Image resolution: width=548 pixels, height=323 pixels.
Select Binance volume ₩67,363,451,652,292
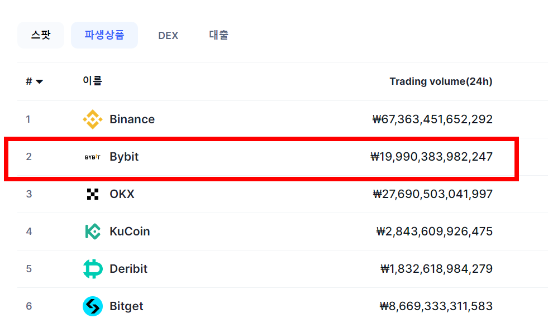[433, 119]
